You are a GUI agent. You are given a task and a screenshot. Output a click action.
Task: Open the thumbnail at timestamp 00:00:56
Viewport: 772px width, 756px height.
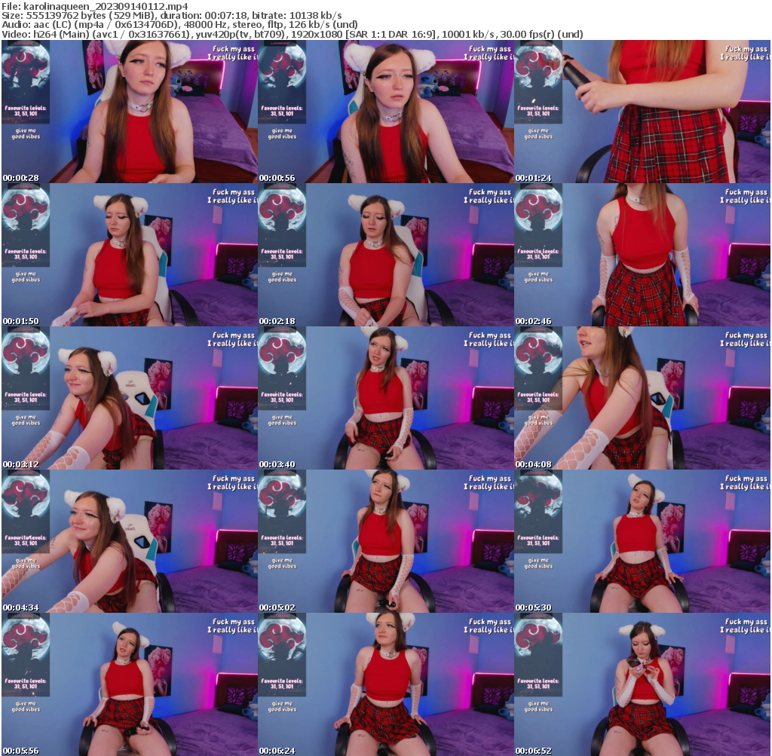(385, 109)
